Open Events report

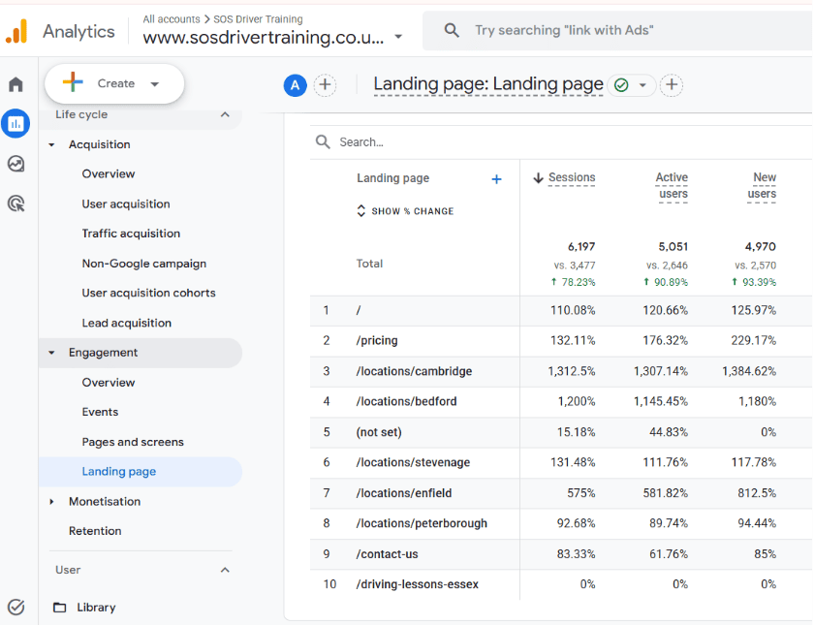pos(100,412)
